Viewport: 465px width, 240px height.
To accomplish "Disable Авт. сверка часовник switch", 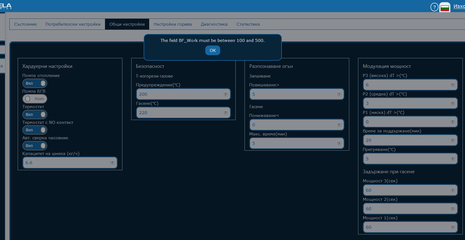I will click(35, 146).
